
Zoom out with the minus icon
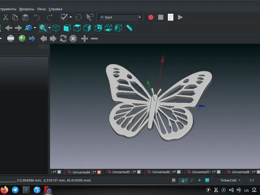click(94, 39)
